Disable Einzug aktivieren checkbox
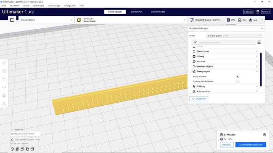 pos(238,76)
